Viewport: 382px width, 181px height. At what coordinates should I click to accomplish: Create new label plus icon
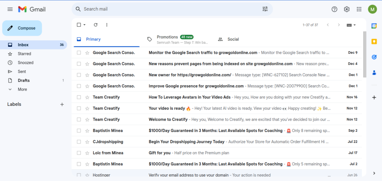pyautogui.click(x=62, y=104)
